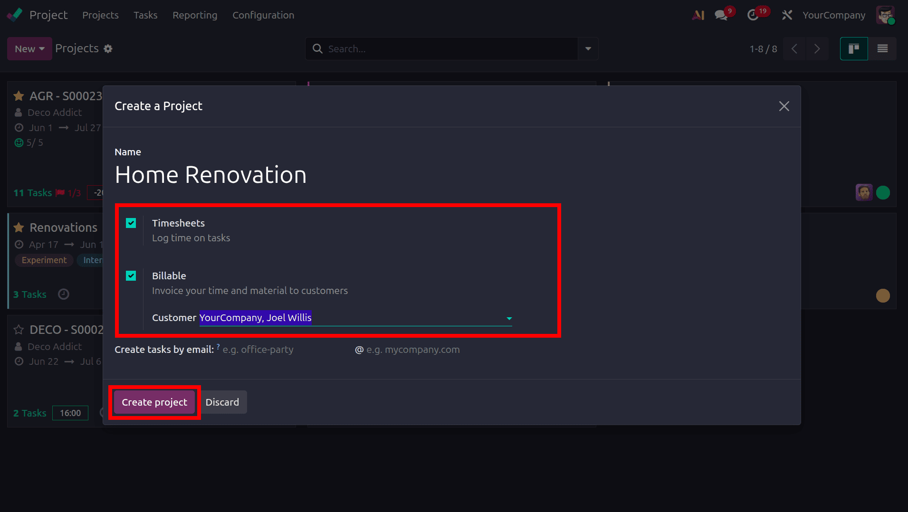
Task: Click the Billable label
Action: click(x=169, y=276)
